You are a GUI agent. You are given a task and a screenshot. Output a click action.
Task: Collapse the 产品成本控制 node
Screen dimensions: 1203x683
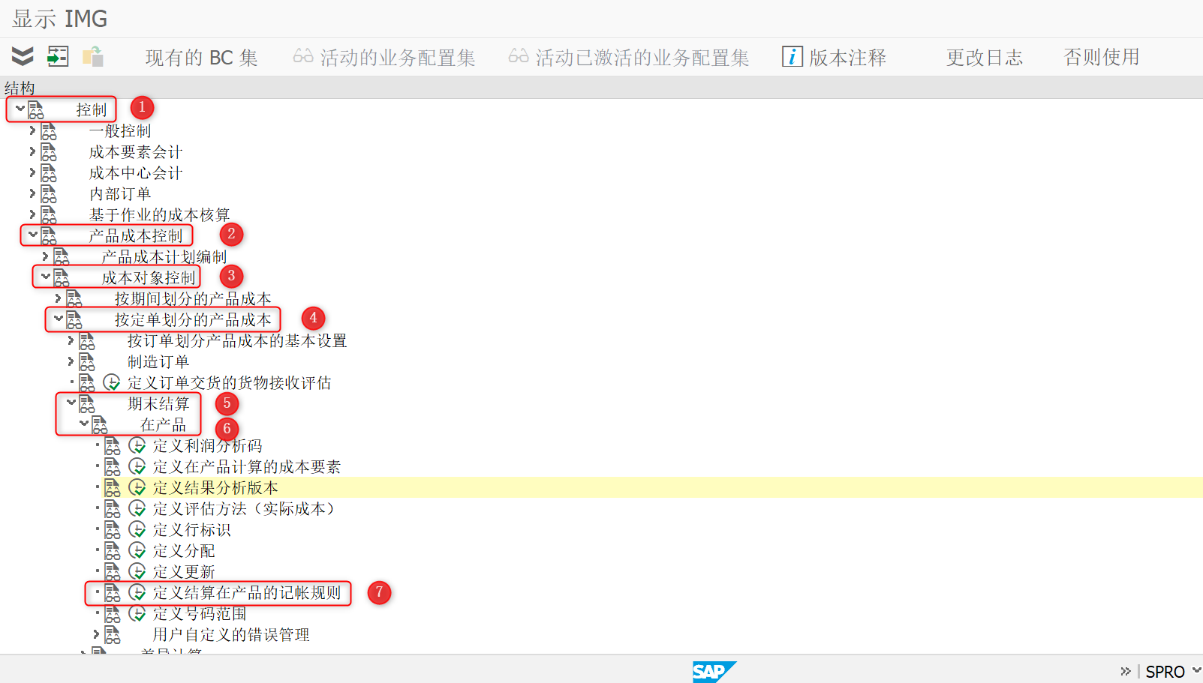click(x=33, y=235)
